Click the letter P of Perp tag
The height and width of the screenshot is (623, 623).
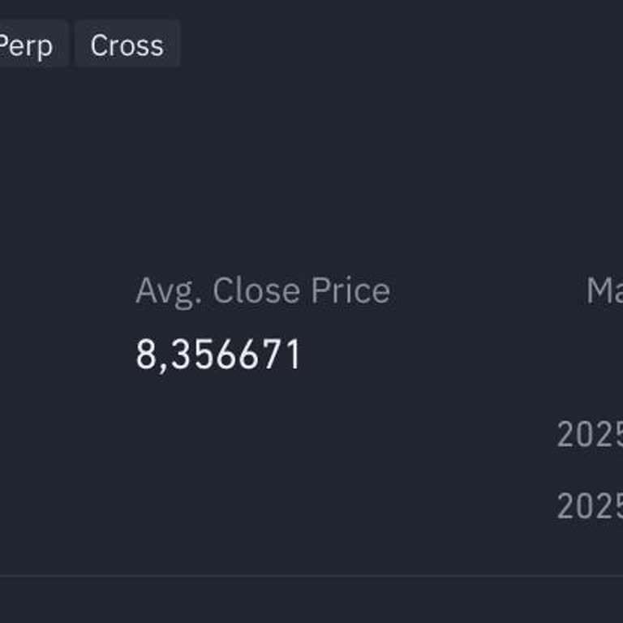pos(5,45)
